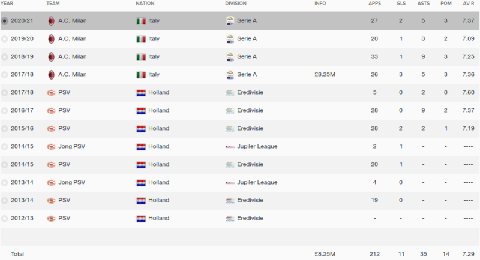
Task: Click the Eredivisie division link for 2012/13
Action: [x=250, y=218]
